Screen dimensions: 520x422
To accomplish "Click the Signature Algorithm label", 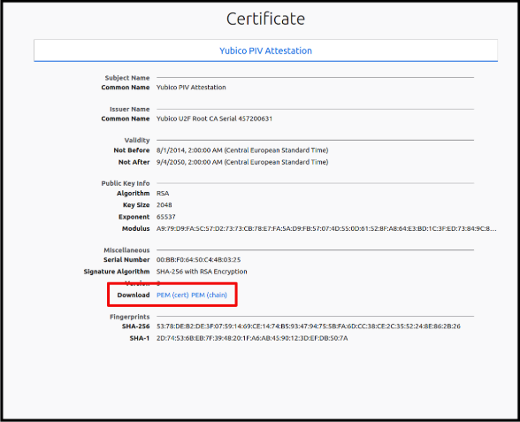I will click(x=117, y=272).
